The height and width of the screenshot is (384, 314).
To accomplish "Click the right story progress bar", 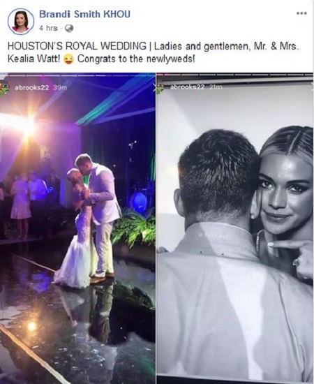I will (x=235, y=75).
